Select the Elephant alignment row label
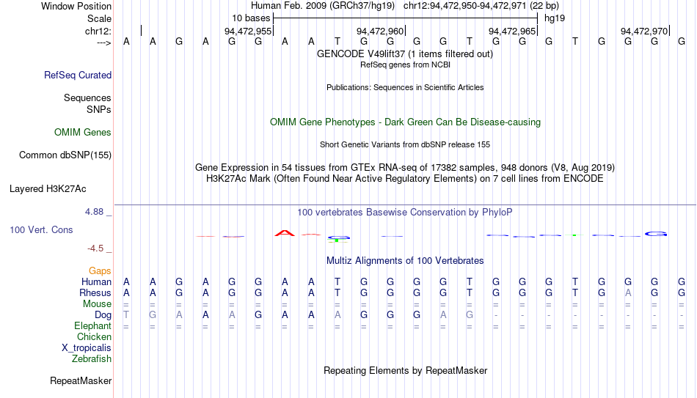This screenshot has height=398, width=697. 93,326
